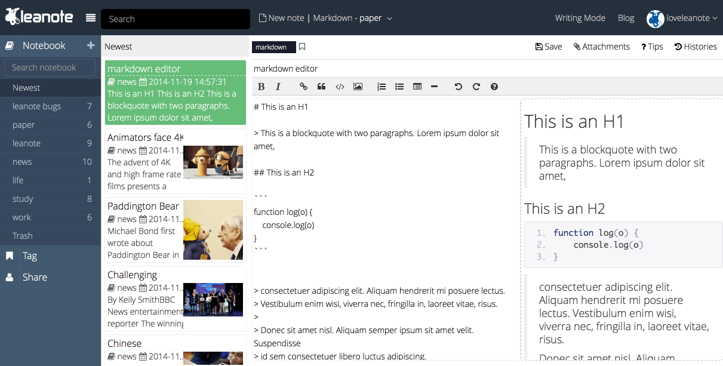Image resolution: width=723 pixels, height=366 pixels.
Task: Click the Search notebook field
Action: pyautogui.click(x=50, y=67)
